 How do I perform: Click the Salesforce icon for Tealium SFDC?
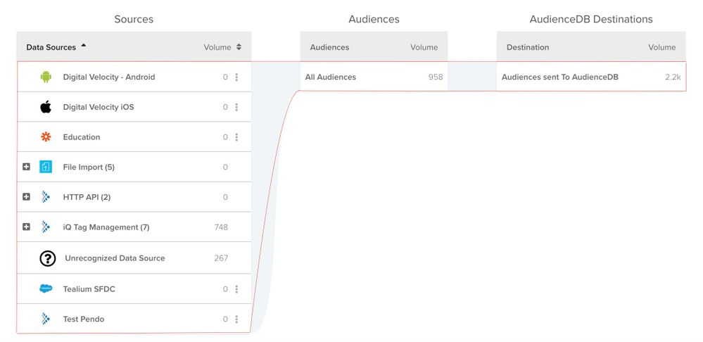[x=46, y=289]
